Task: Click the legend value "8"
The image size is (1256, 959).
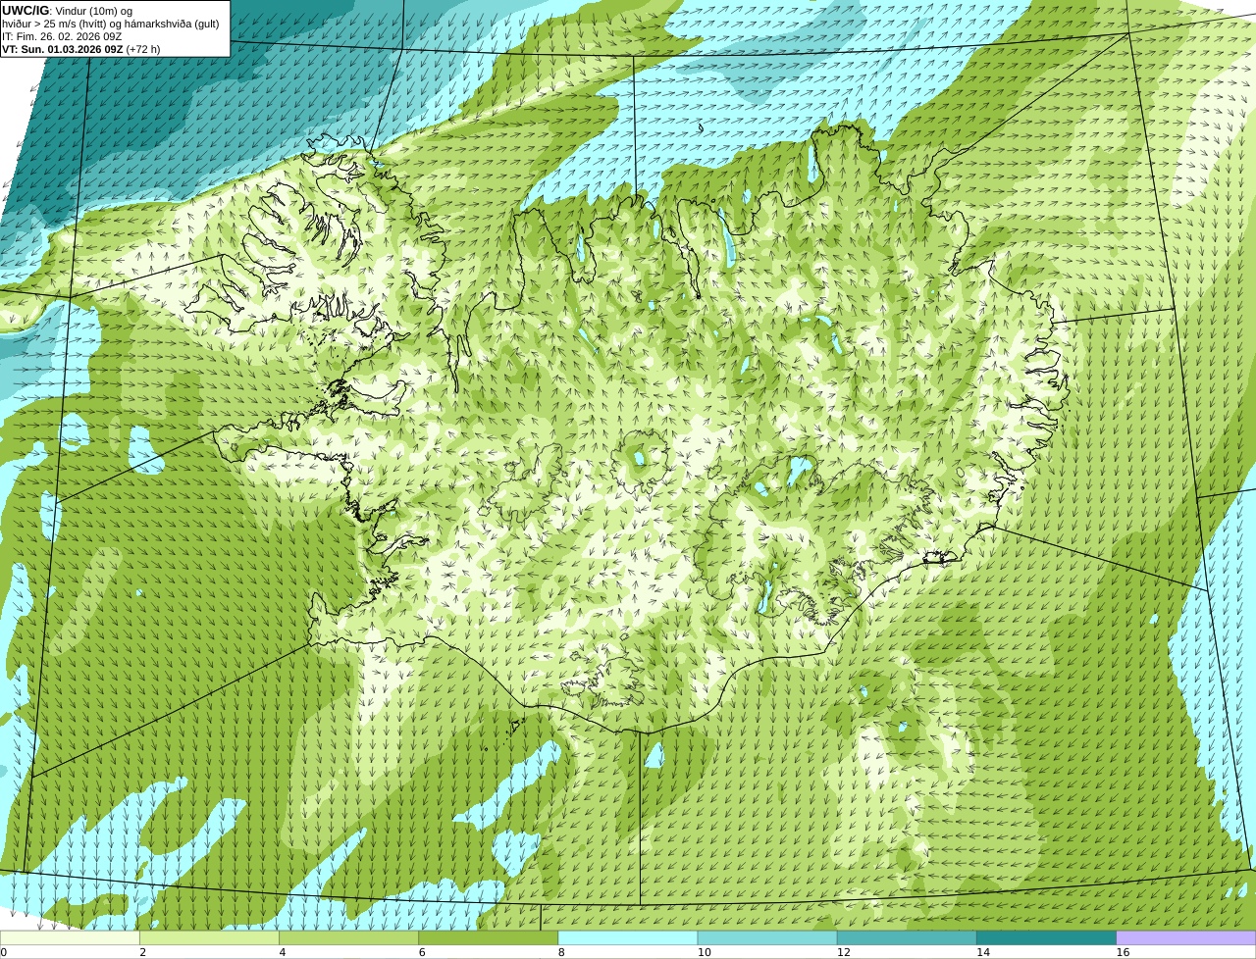Action: tap(561, 952)
